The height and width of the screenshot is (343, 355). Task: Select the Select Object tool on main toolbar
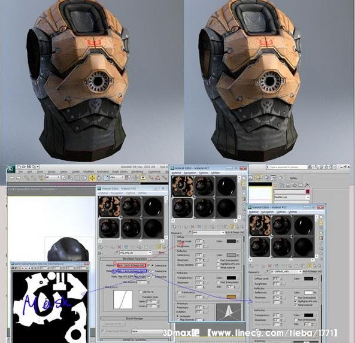click(63, 178)
